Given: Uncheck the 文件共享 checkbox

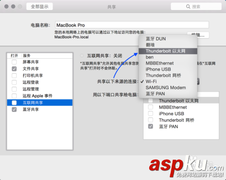Looking at the screenshot, I should pos(14,69).
